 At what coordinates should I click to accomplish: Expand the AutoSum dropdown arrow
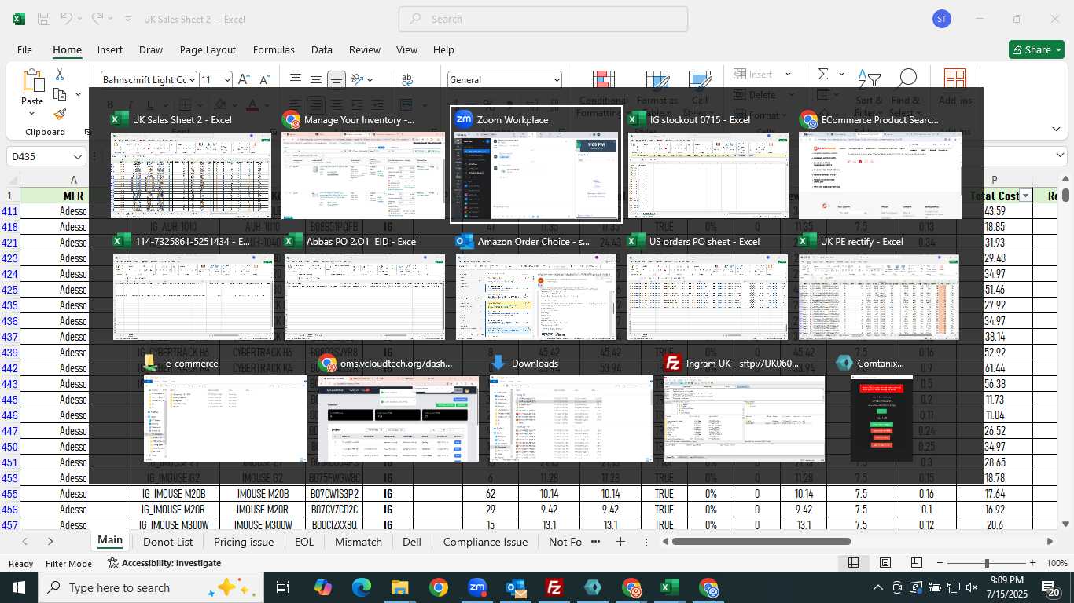point(841,75)
